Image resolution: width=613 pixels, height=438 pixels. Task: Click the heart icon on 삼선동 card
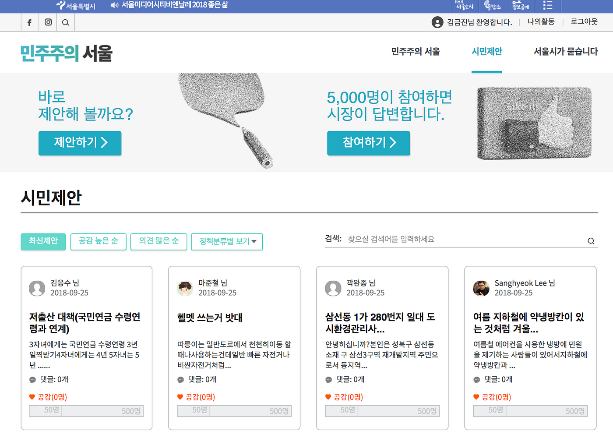pos(328,397)
